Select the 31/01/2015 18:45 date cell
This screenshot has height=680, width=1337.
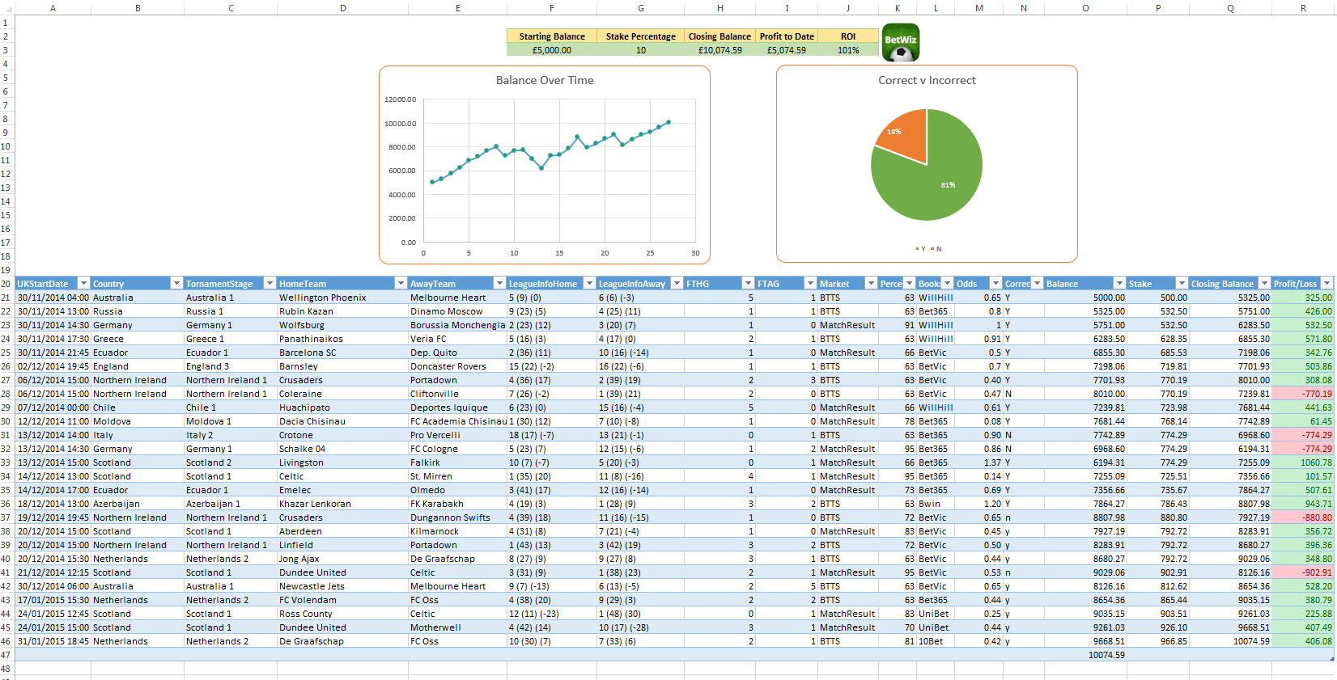[53, 641]
